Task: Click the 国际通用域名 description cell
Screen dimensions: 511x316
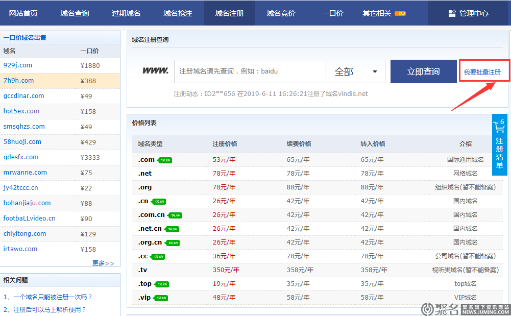Action: pos(466,160)
